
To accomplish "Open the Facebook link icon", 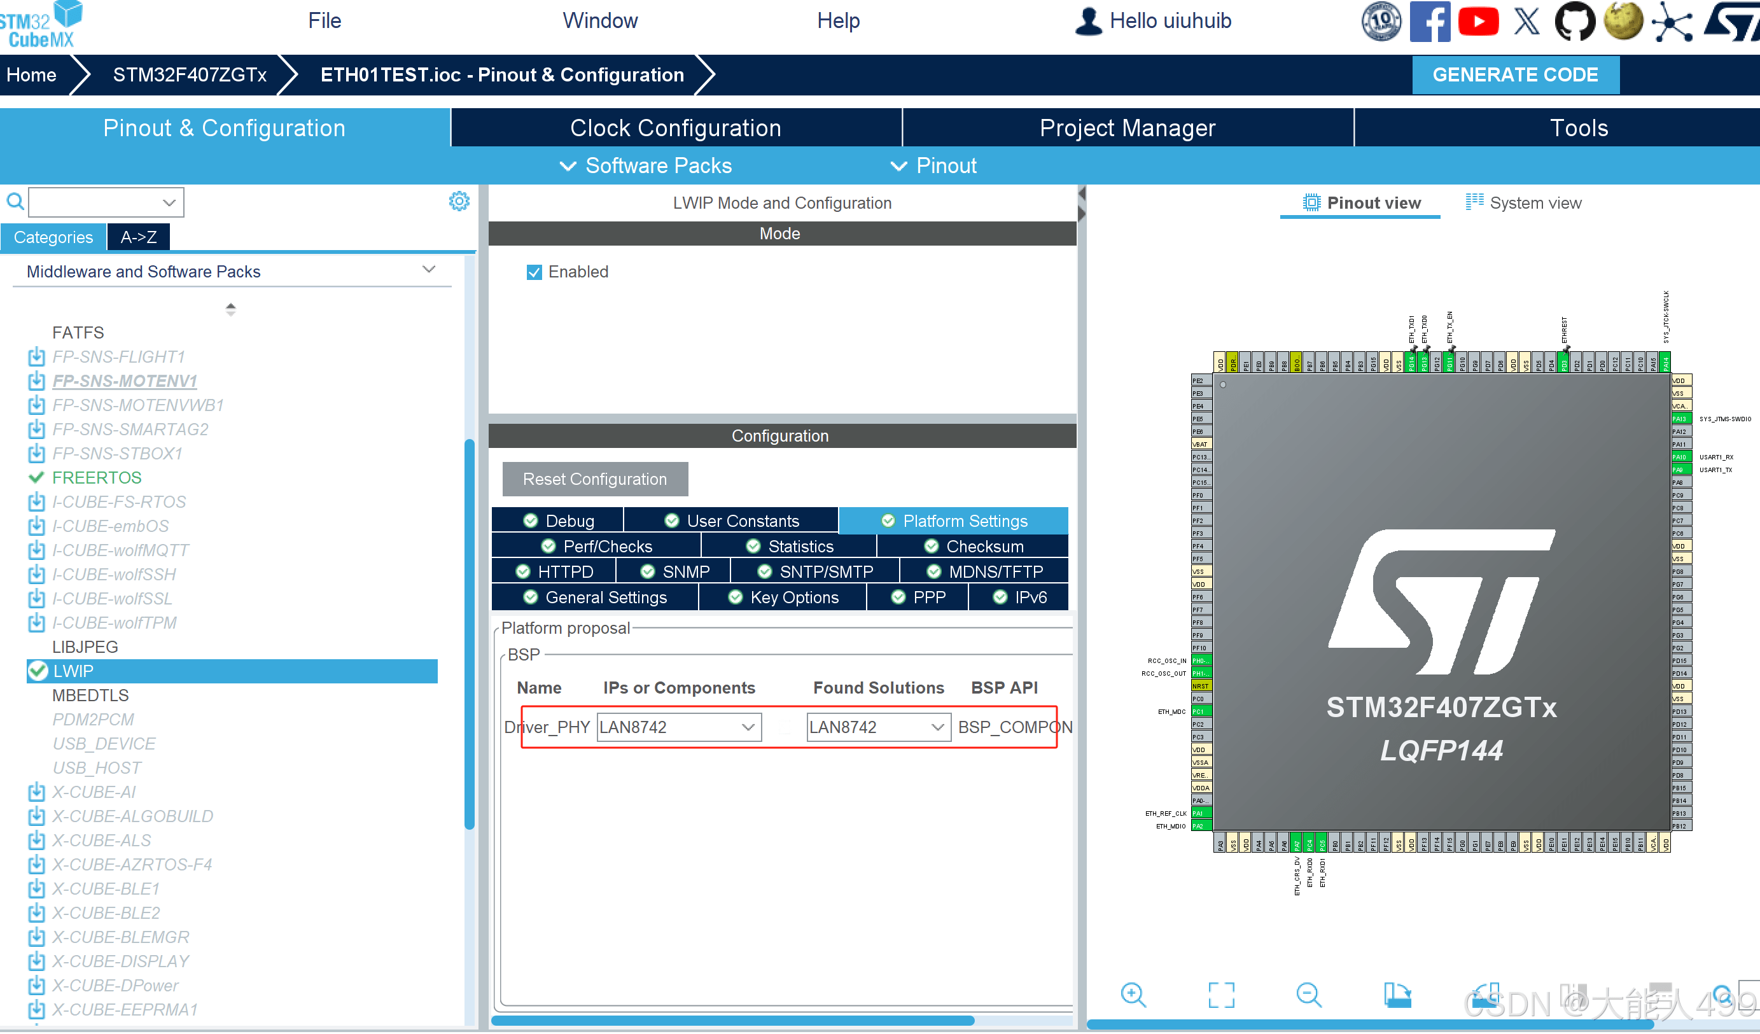I will 1429,21.
